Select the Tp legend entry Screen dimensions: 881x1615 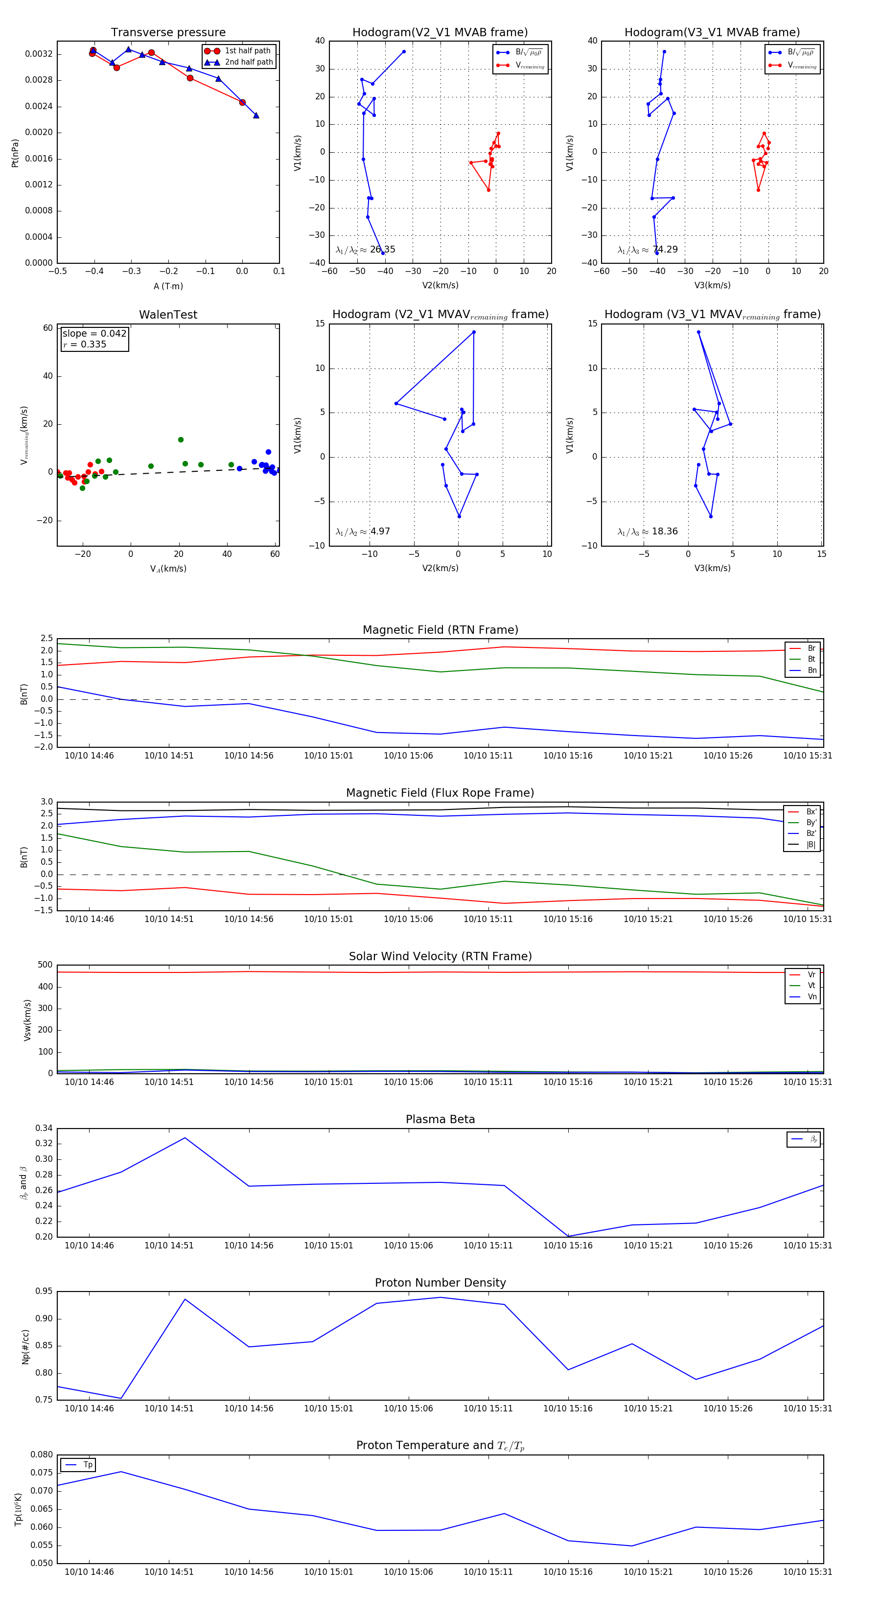click(78, 1465)
